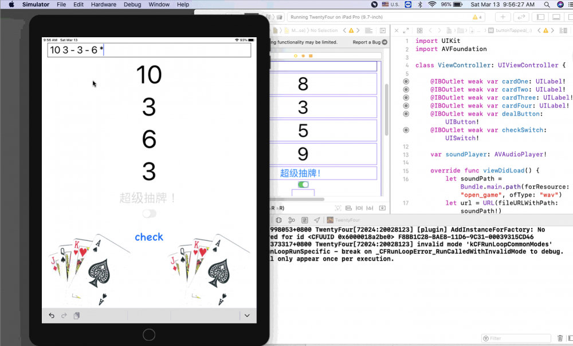Click the text field containing 10 3 - 3 - 6

tap(149, 50)
